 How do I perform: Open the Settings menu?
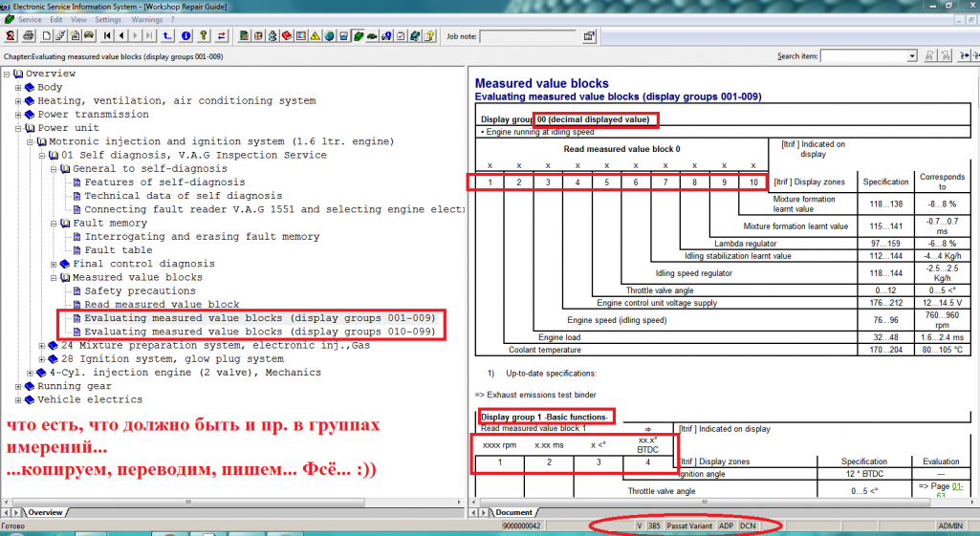coord(108,19)
